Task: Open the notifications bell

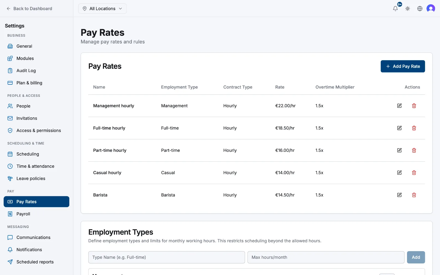Action: click(x=395, y=9)
